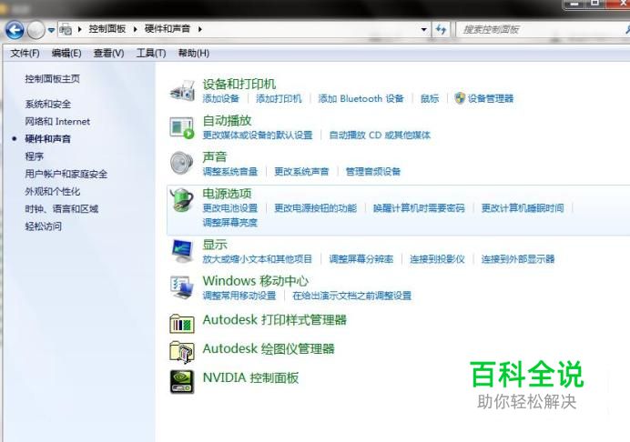Screen dimensions: 630x442
Task: Expand the address bar history dropdown
Action: (423, 30)
